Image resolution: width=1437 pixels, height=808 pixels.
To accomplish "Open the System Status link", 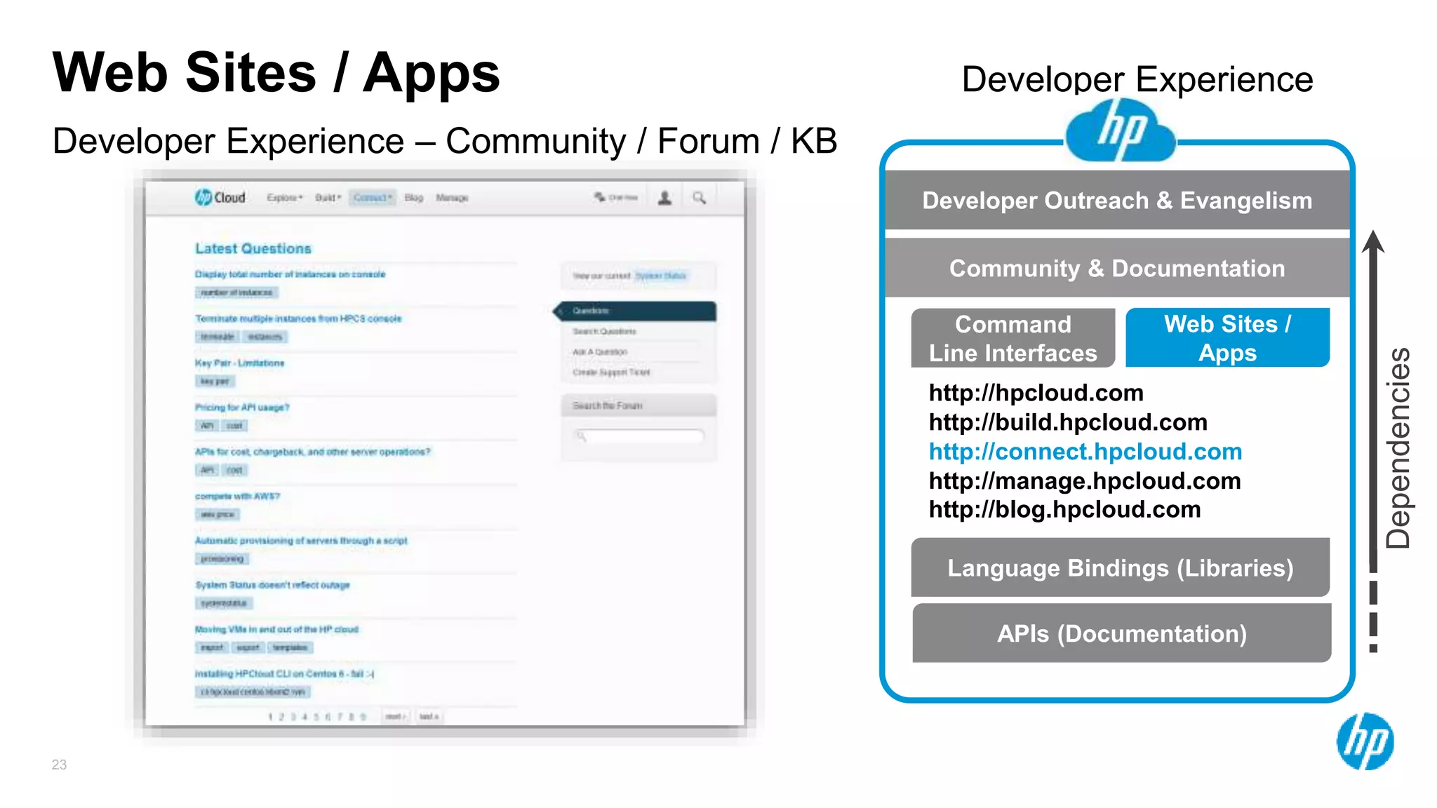I will click(660, 276).
